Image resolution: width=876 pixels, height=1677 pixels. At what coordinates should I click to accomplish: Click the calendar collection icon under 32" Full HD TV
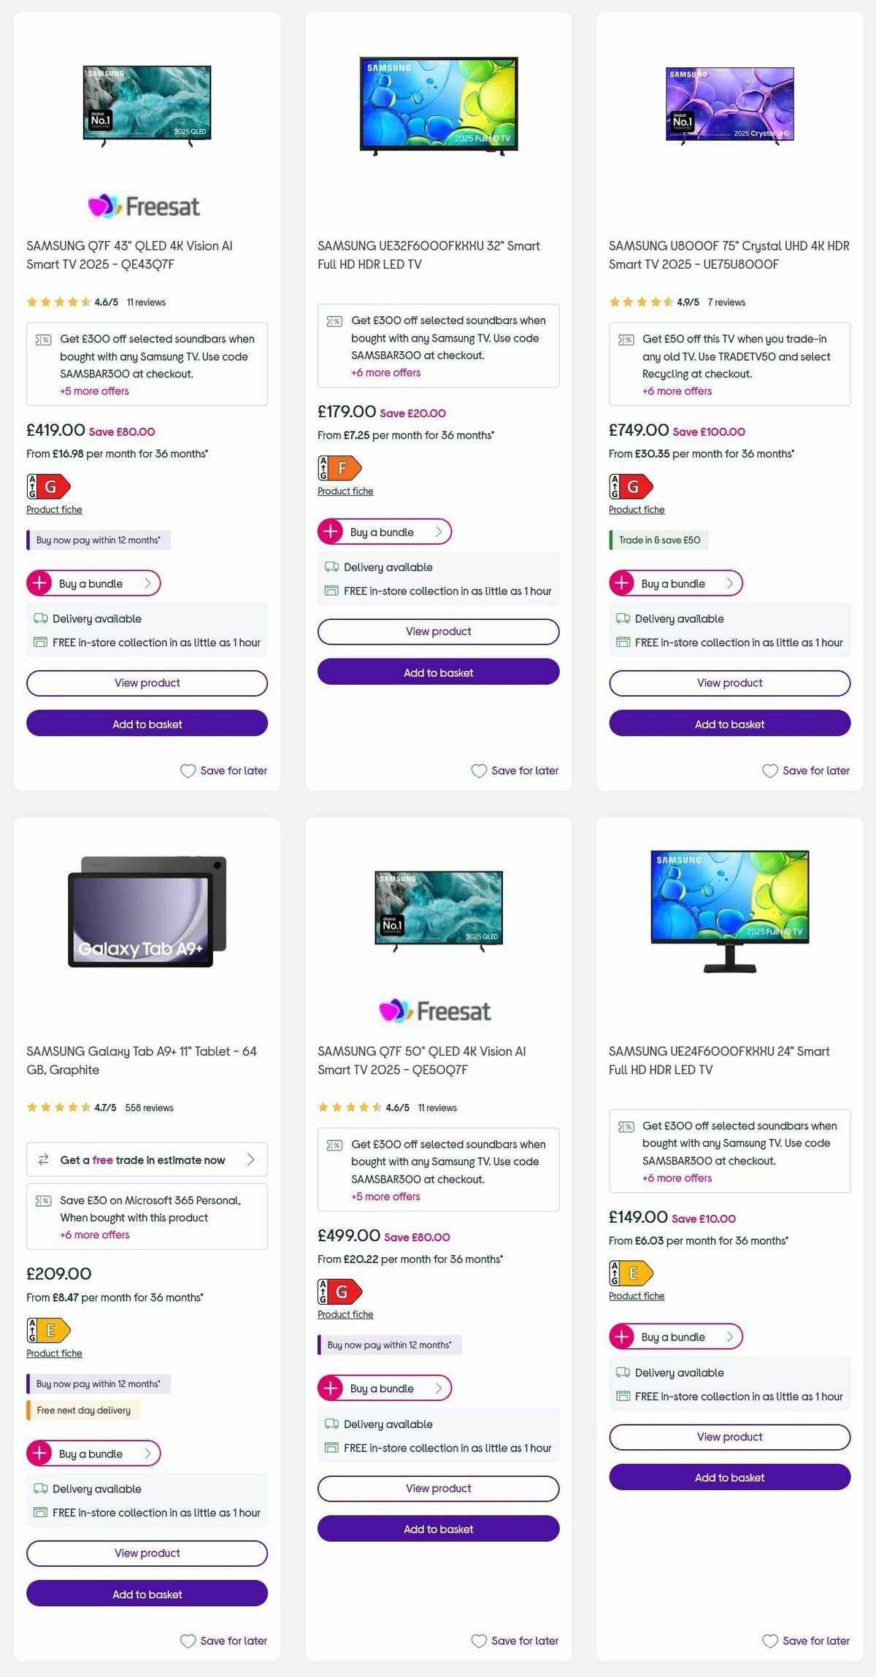pyautogui.click(x=331, y=591)
